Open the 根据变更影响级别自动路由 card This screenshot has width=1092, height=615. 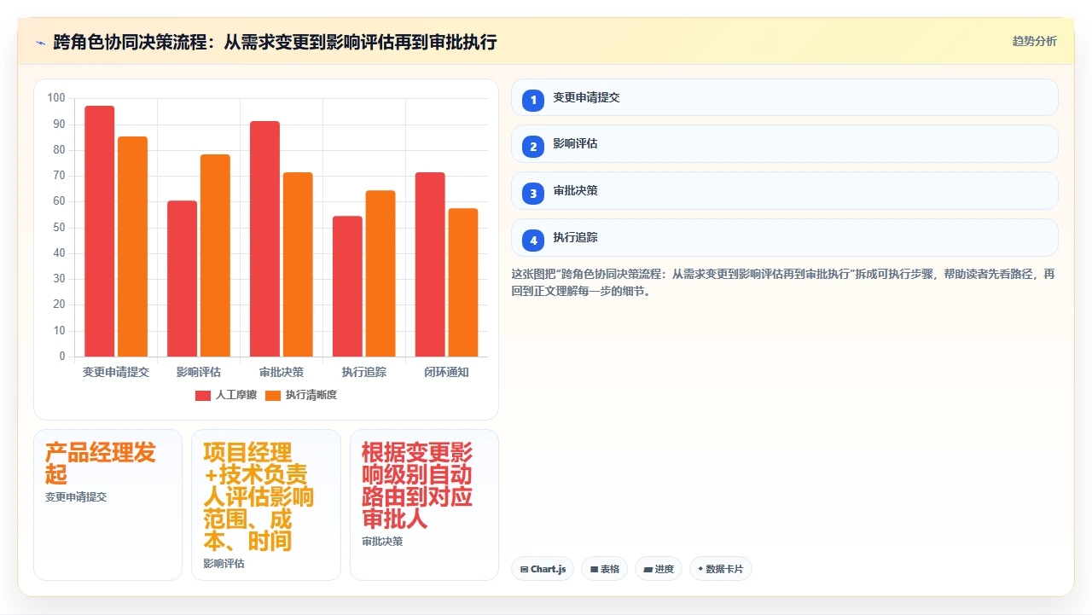[424, 505]
